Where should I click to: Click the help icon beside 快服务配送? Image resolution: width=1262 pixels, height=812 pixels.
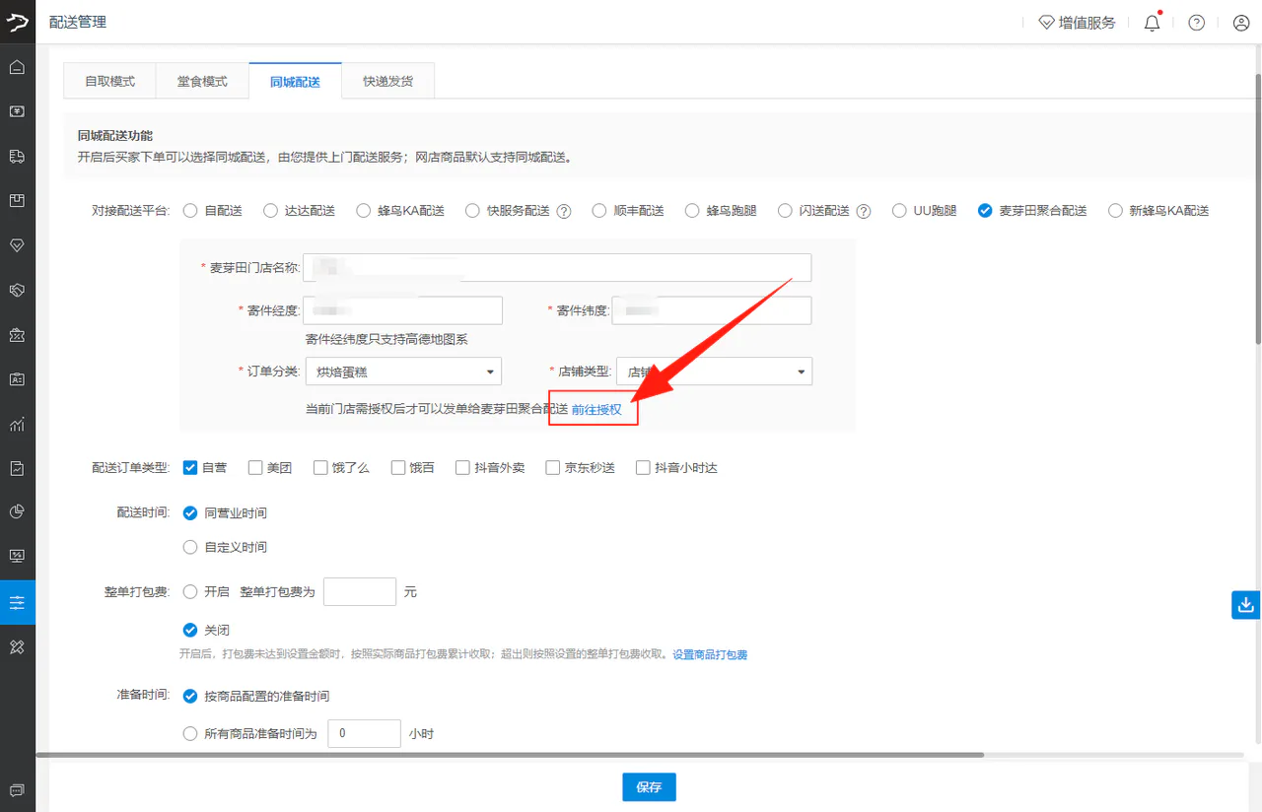(x=564, y=211)
